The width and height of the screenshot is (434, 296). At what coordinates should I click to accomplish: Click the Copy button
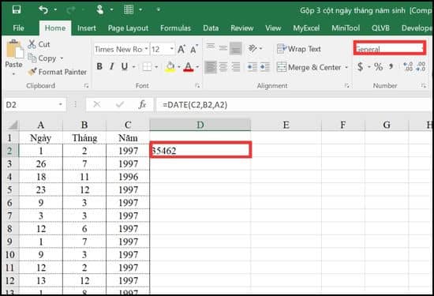(x=43, y=58)
